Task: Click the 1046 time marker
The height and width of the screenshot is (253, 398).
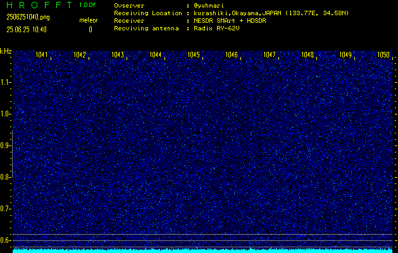Action: pos(232,55)
